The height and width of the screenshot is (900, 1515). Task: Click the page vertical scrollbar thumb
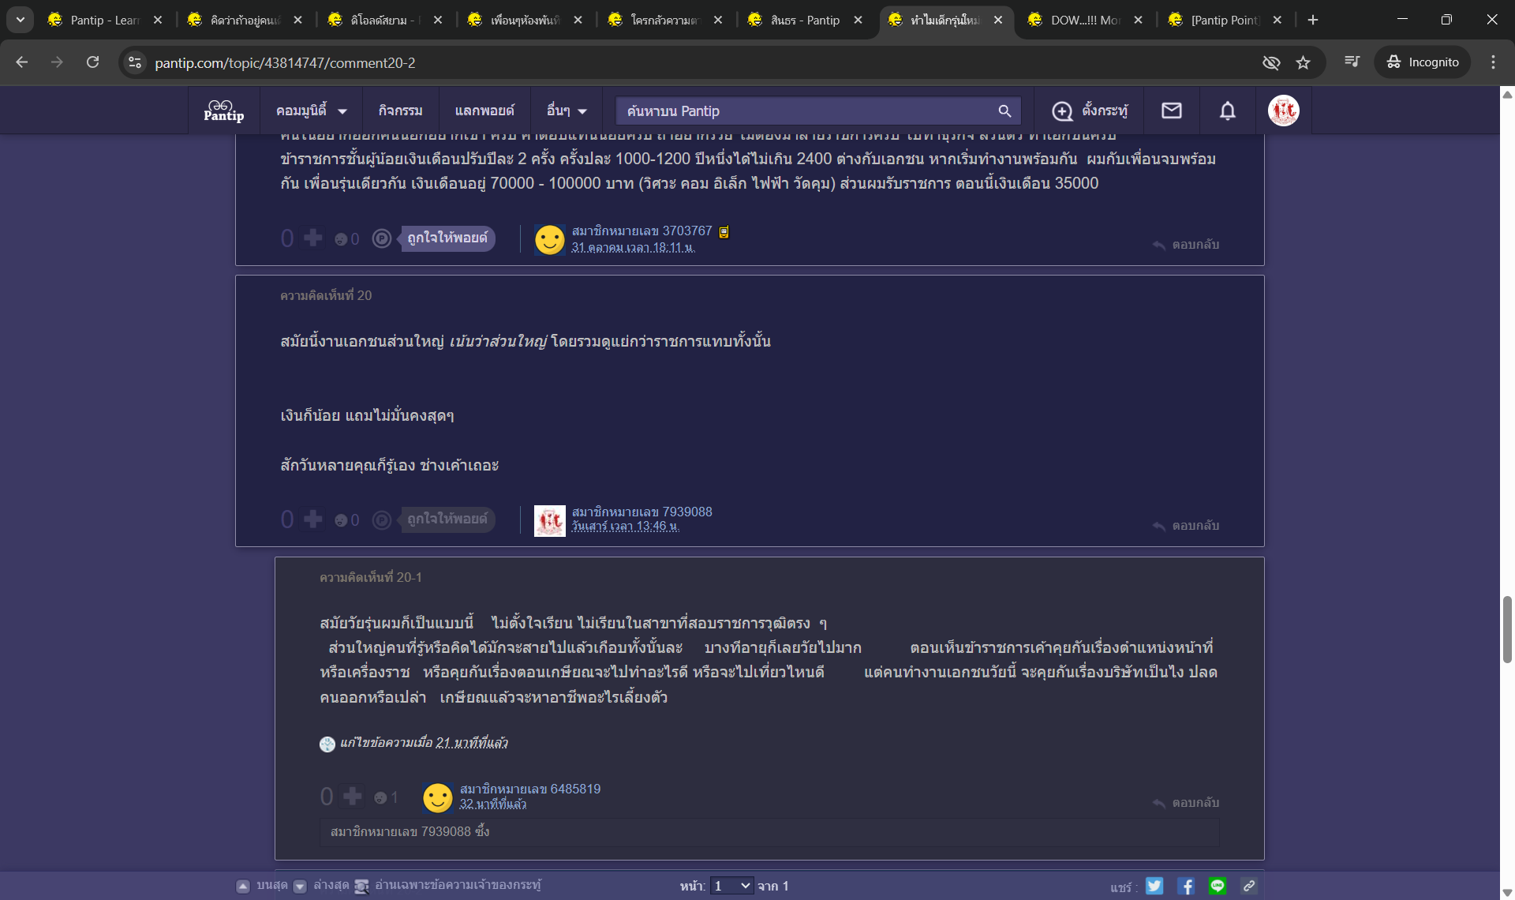coord(1507,629)
